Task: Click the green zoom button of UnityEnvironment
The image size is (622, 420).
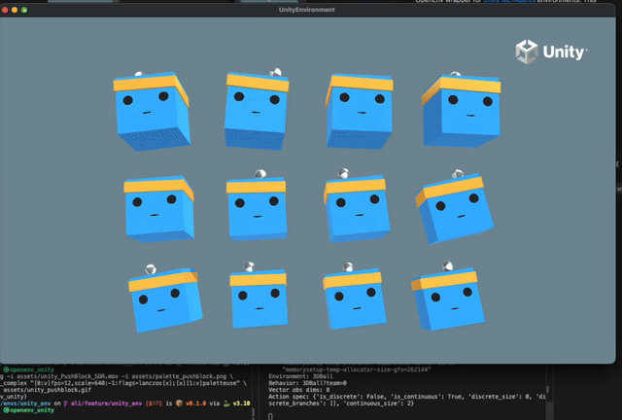Action: 24,10
